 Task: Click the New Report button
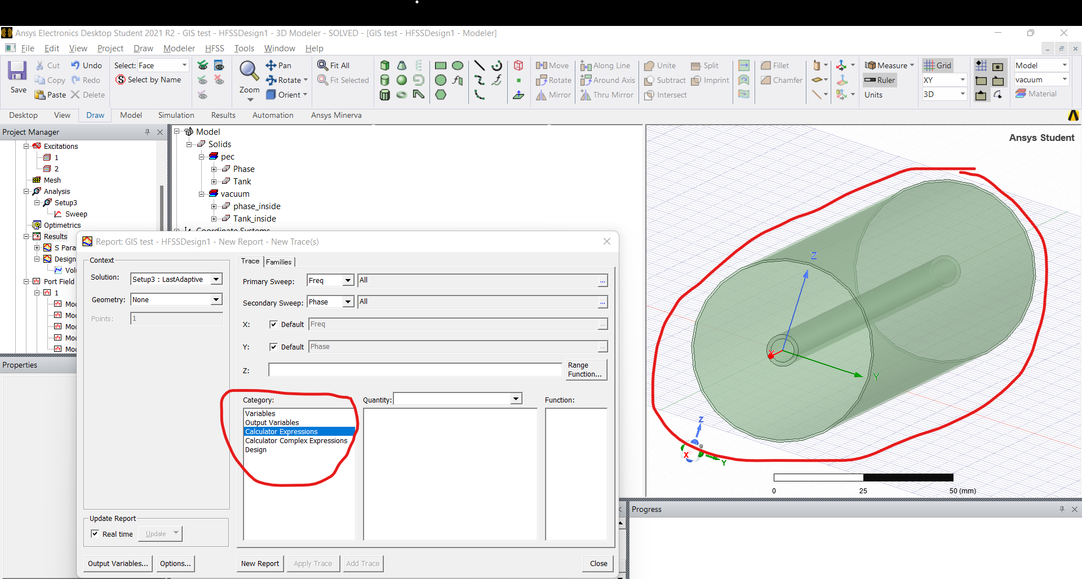260,563
